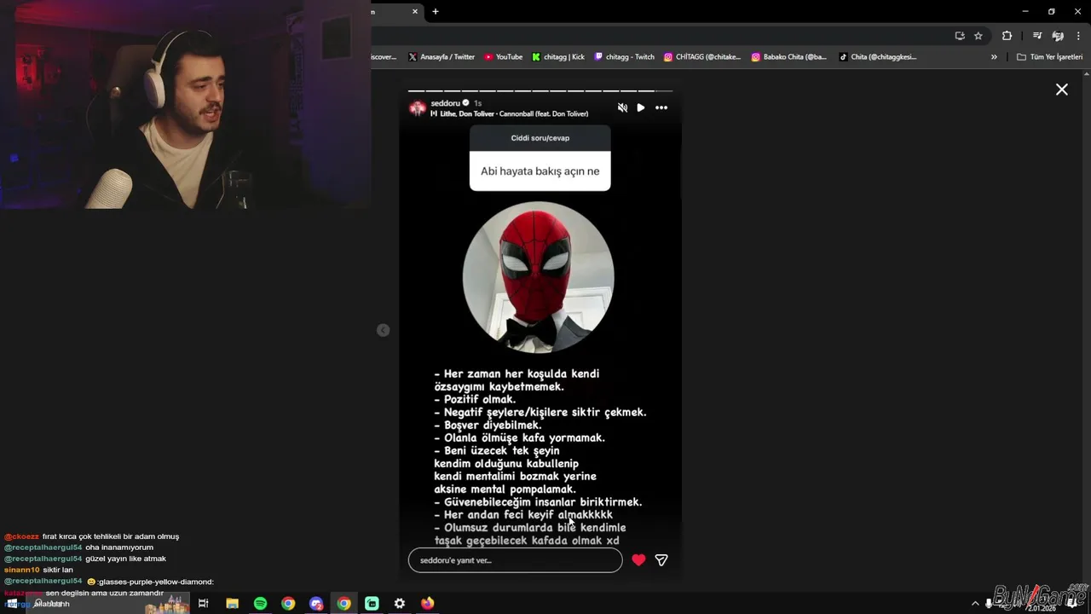
Task: Open Task View in the taskbar
Action: pyautogui.click(x=203, y=604)
